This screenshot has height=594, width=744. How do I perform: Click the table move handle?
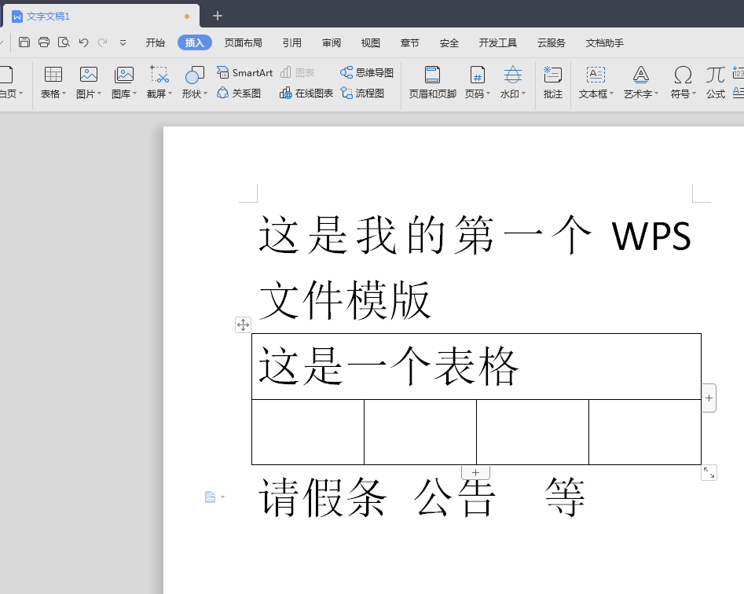(243, 325)
